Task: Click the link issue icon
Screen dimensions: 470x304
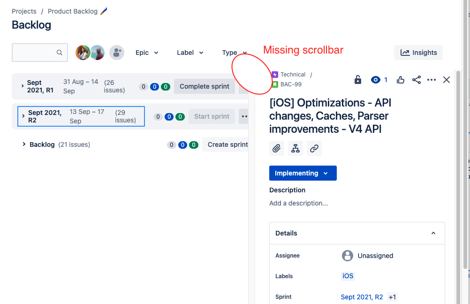Action: click(314, 148)
